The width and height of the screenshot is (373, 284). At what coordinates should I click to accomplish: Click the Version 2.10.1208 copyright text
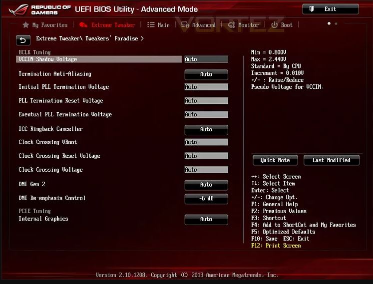(187, 275)
